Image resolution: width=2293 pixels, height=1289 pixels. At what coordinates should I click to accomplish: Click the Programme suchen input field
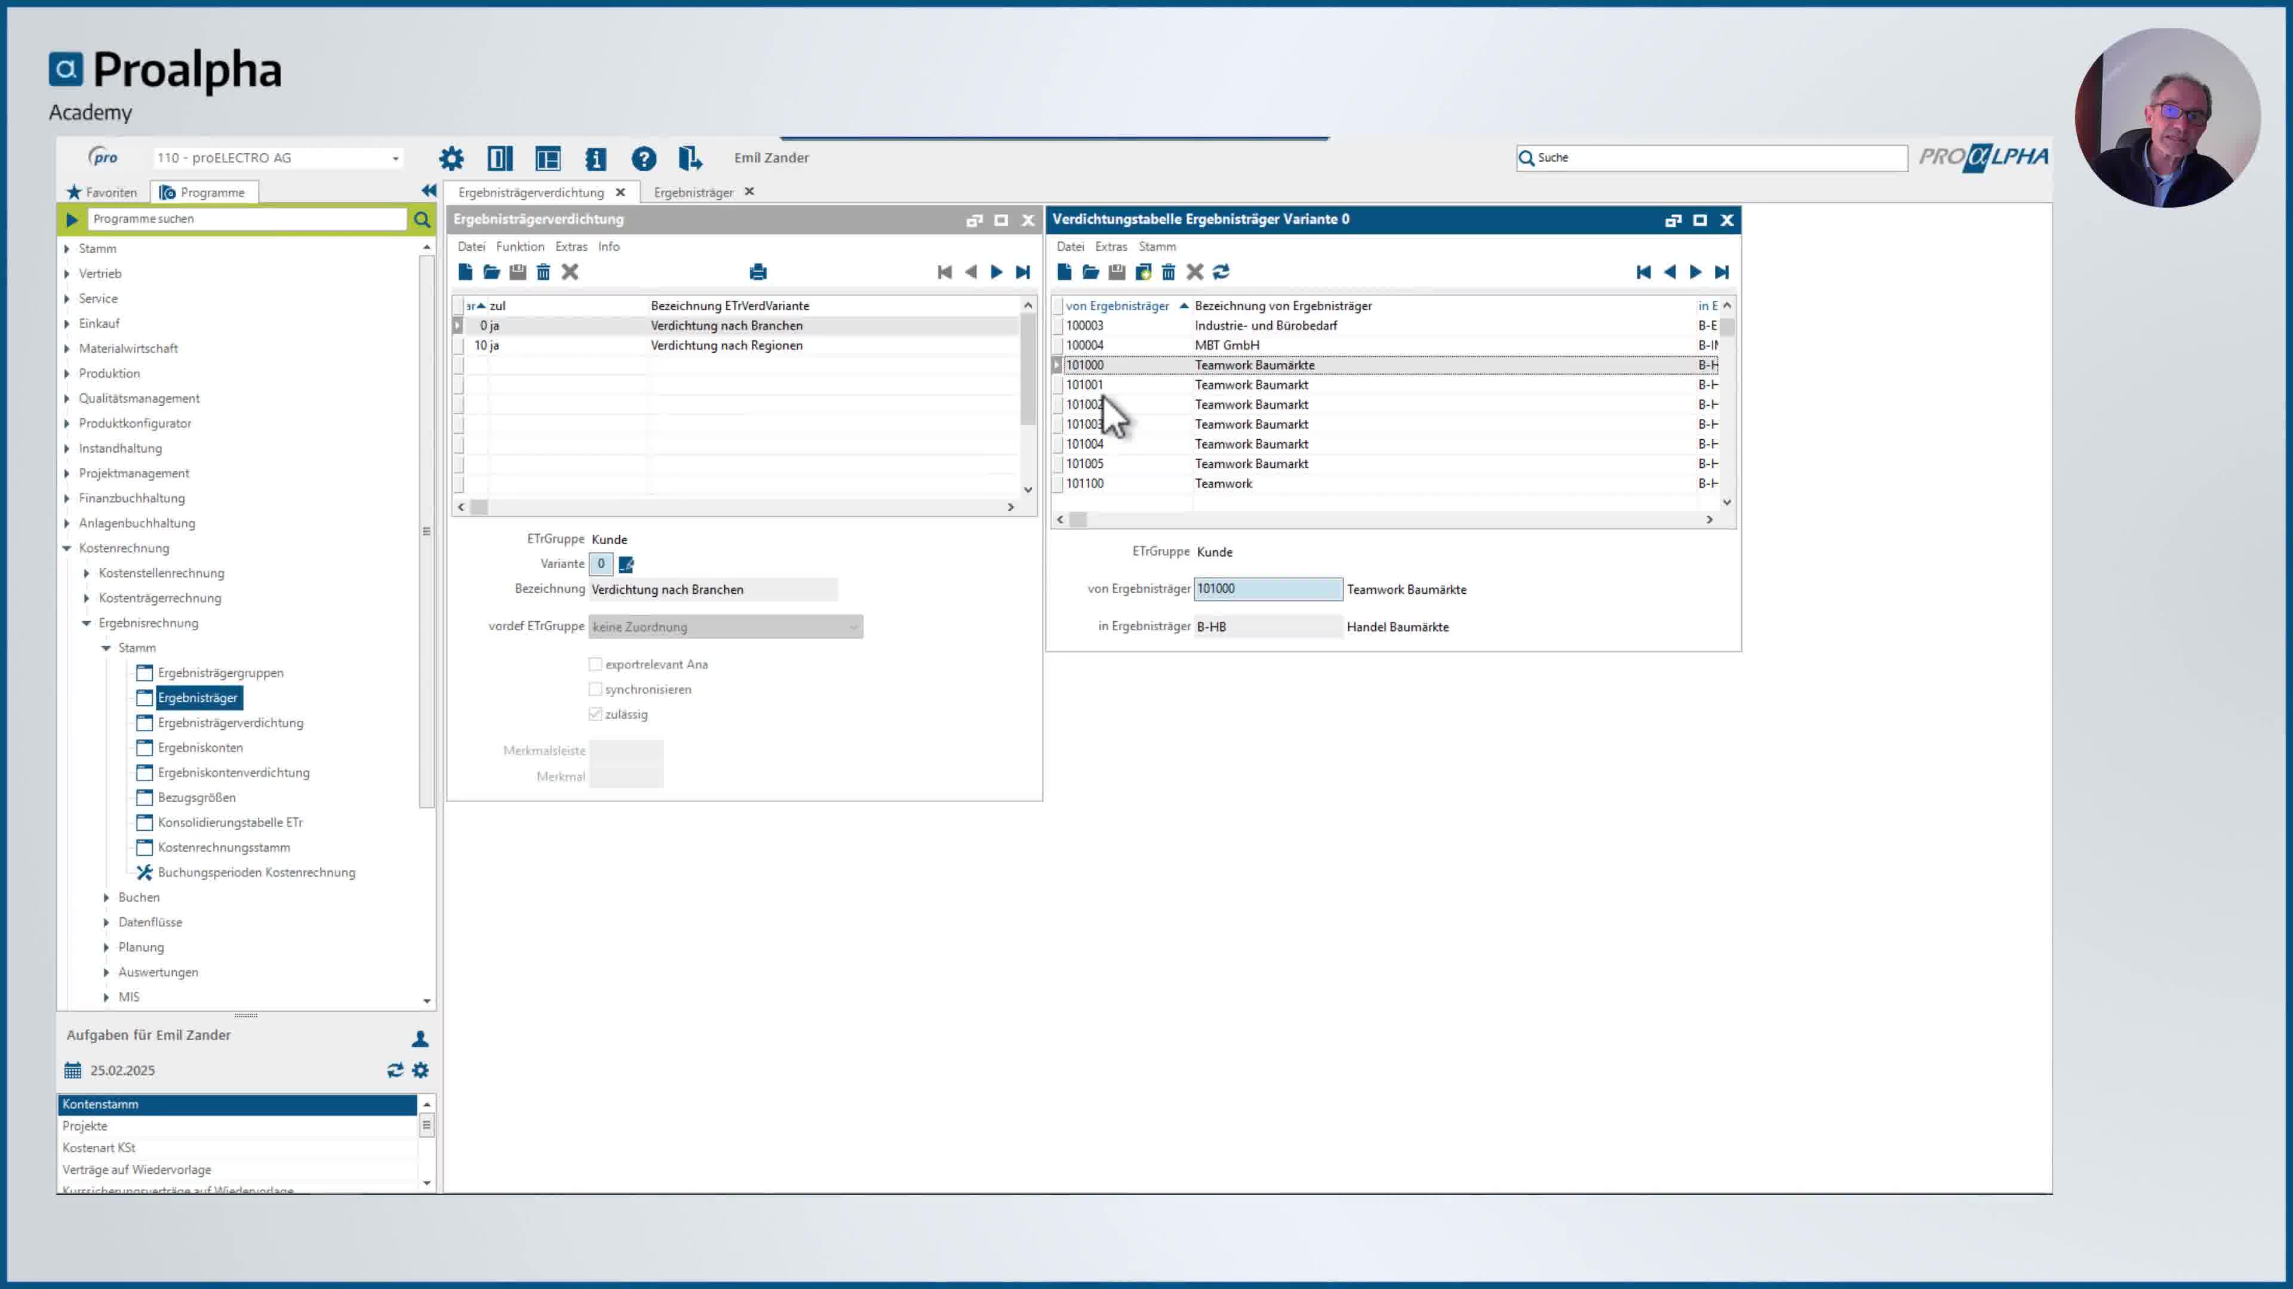(x=247, y=219)
